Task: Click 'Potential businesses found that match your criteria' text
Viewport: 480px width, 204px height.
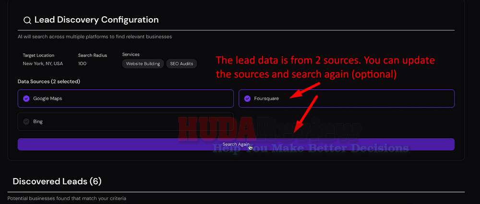Action: (67, 199)
